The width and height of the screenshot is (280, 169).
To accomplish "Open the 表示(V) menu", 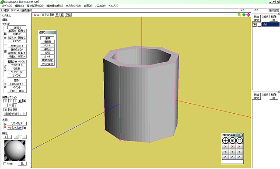I will [88, 6].
